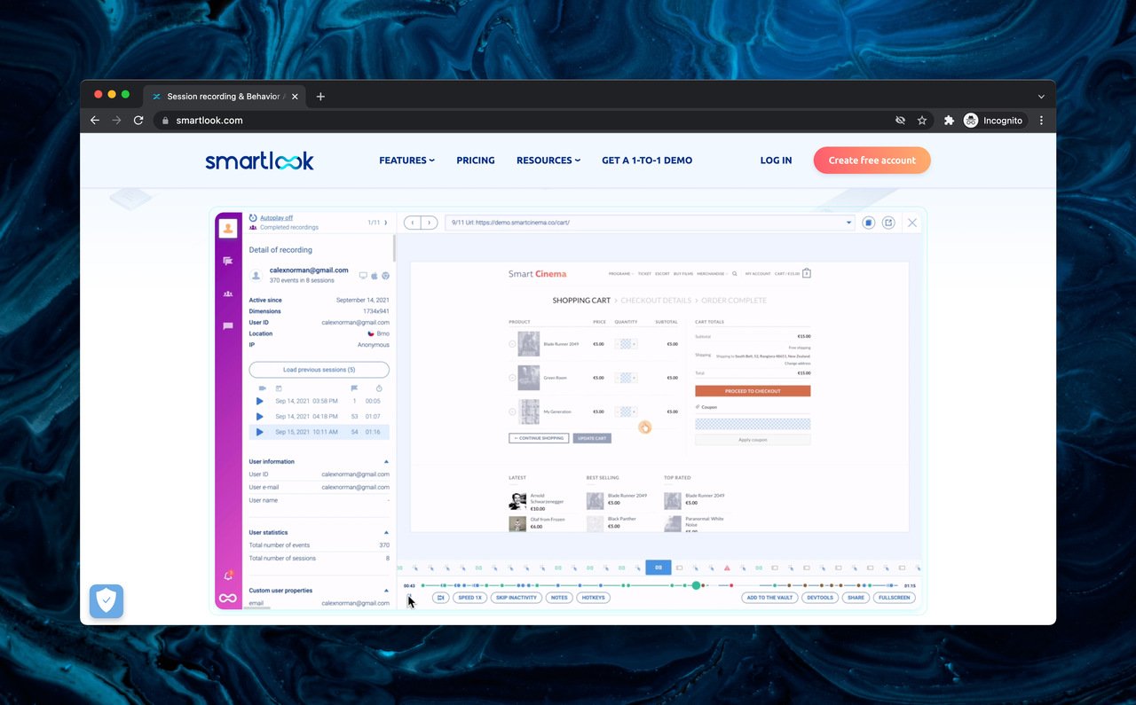Click email calexnorman@gmail.com heading
1136x705 pixels.
[x=309, y=270]
